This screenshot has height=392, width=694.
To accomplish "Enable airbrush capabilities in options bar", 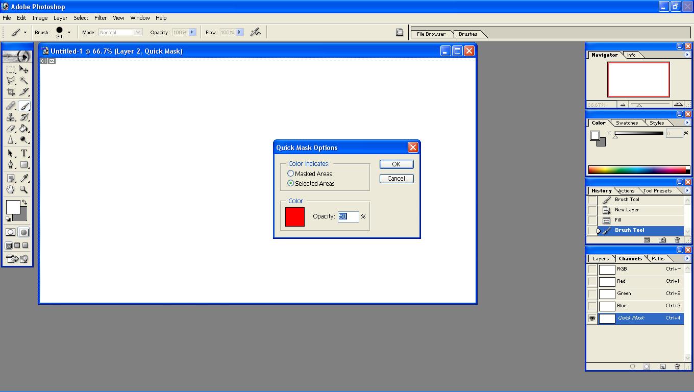I will [x=256, y=32].
